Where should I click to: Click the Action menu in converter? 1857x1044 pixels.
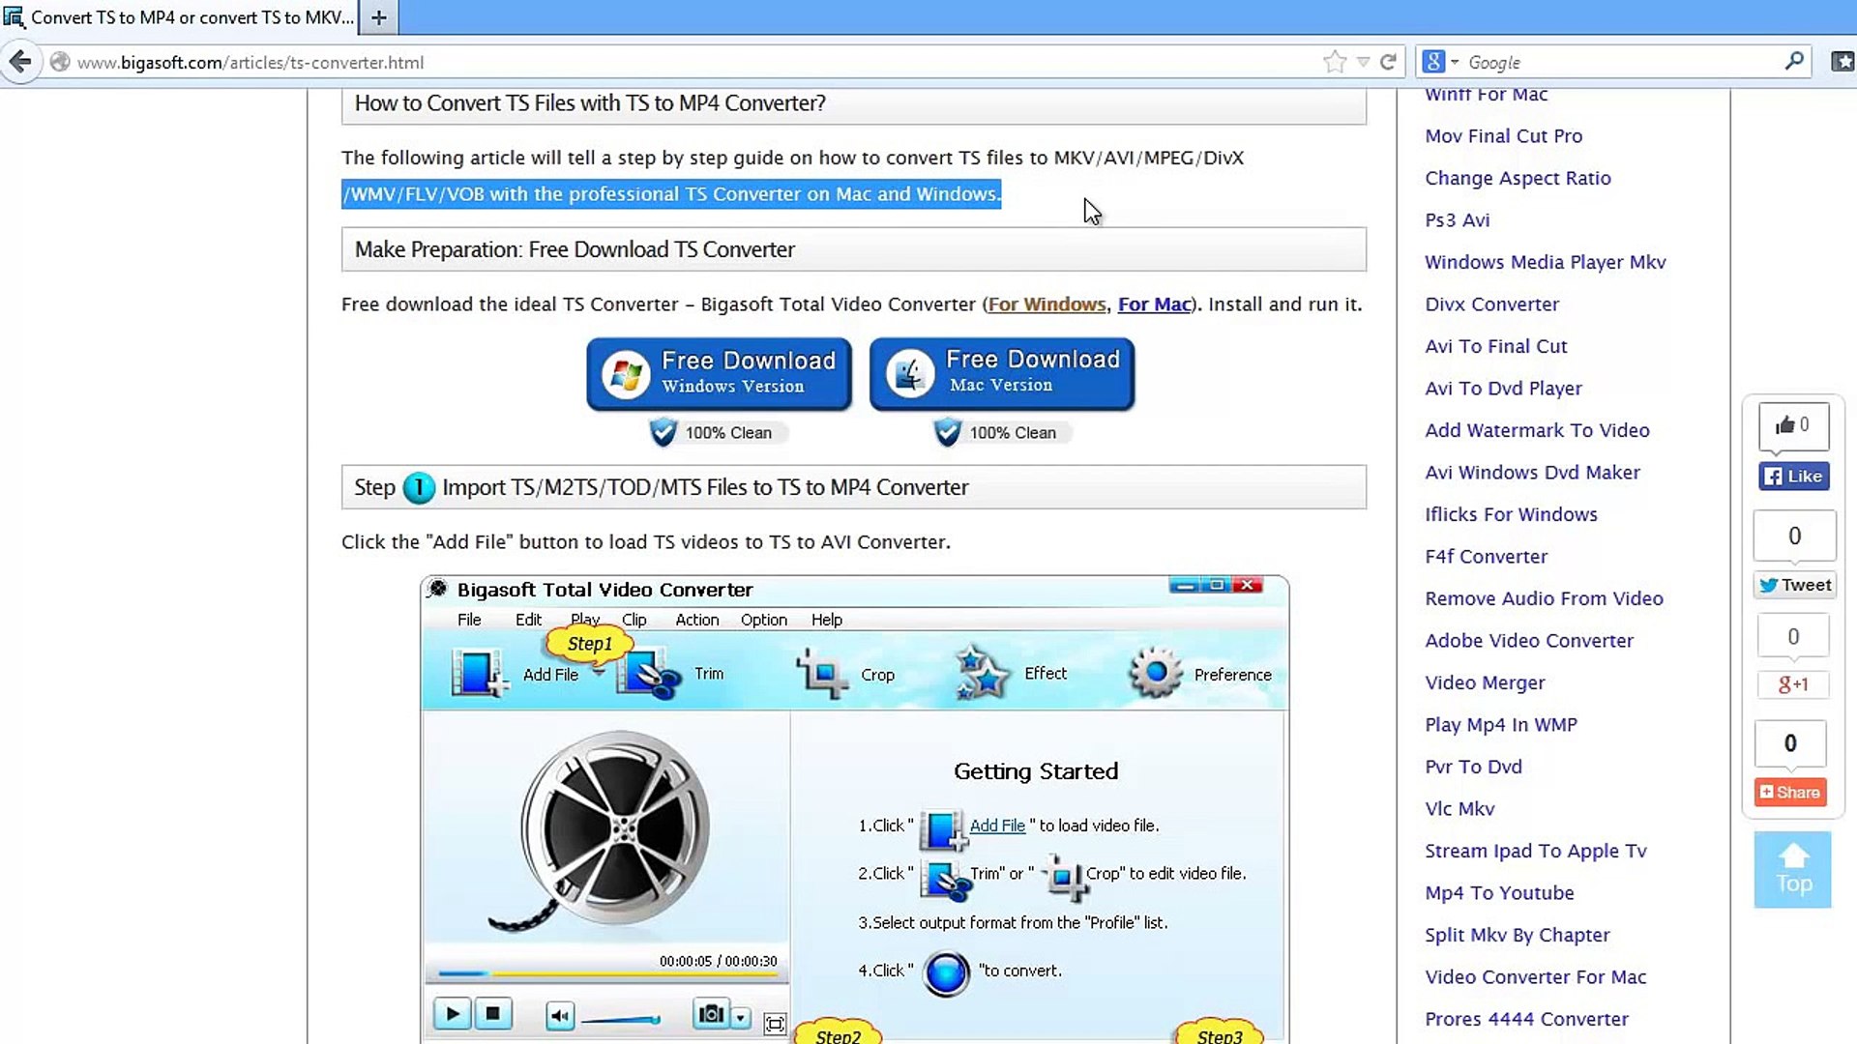(x=696, y=620)
